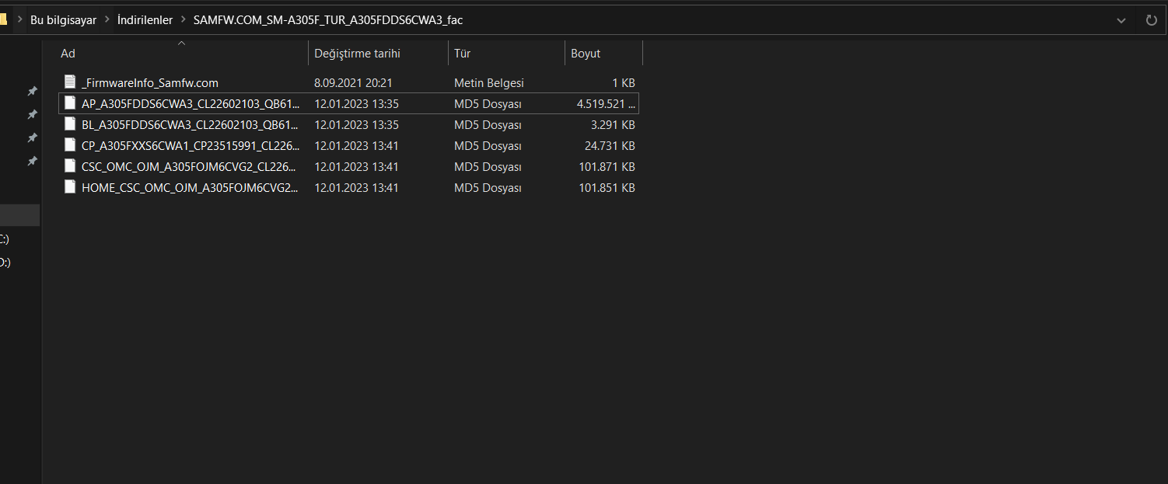Click the CSC_OMC_OJM file icon
Image resolution: width=1168 pixels, height=484 pixels.
(x=70, y=166)
